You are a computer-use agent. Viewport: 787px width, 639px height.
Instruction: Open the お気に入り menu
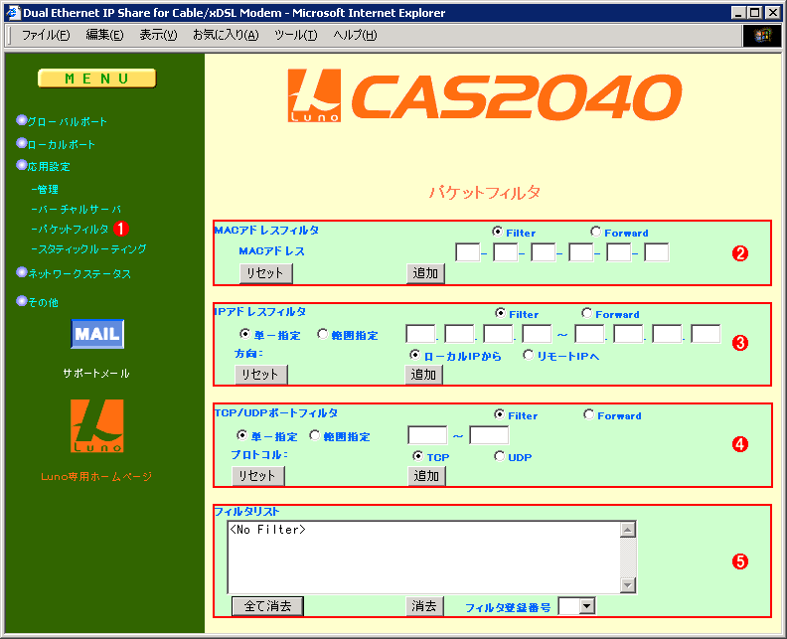[x=226, y=35]
